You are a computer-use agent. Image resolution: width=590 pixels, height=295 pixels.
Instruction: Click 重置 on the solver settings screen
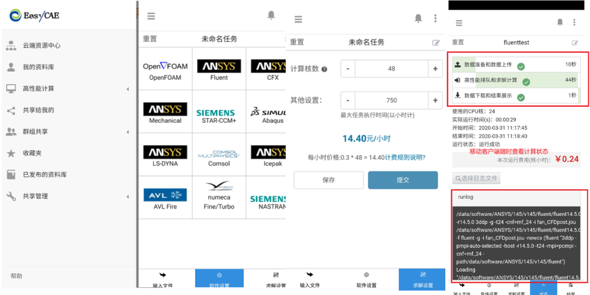click(x=297, y=43)
